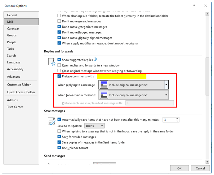This screenshot has width=214, height=175.
Task: Click the Save messages section icon
Action: (x=51, y=121)
